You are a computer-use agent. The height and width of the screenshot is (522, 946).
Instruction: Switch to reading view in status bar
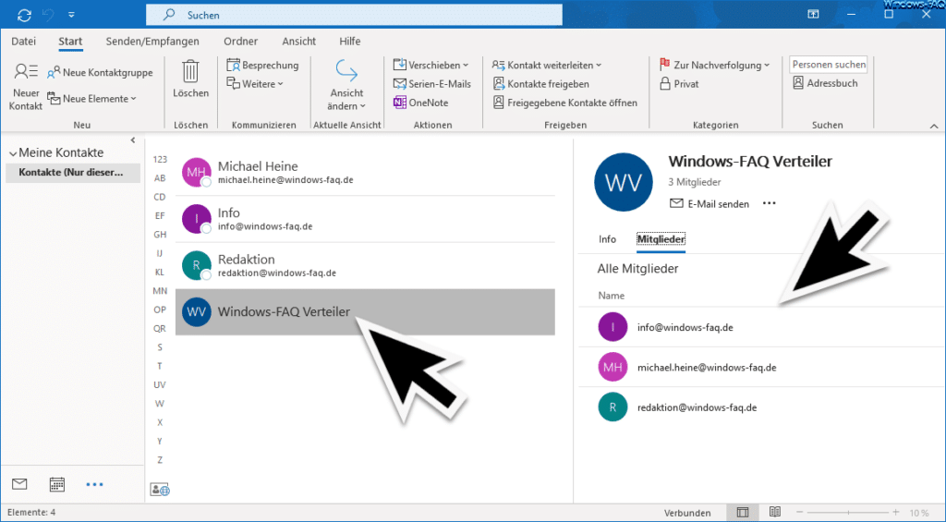(775, 513)
